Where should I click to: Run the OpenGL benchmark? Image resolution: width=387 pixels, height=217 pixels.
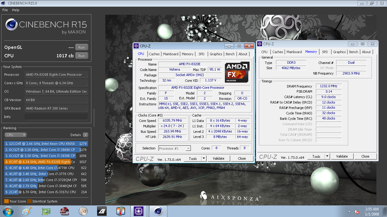pos(81,47)
